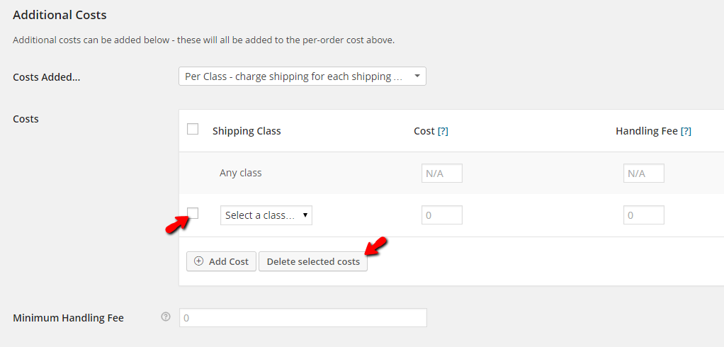Click the Shipping Class column header
Image resolution: width=724 pixels, height=347 pixels.
[x=247, y=131]
